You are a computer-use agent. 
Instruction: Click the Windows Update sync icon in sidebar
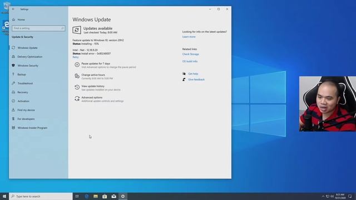pos(13,48)
